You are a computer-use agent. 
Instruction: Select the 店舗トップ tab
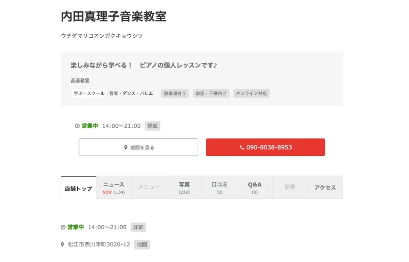tap(79, 188)
